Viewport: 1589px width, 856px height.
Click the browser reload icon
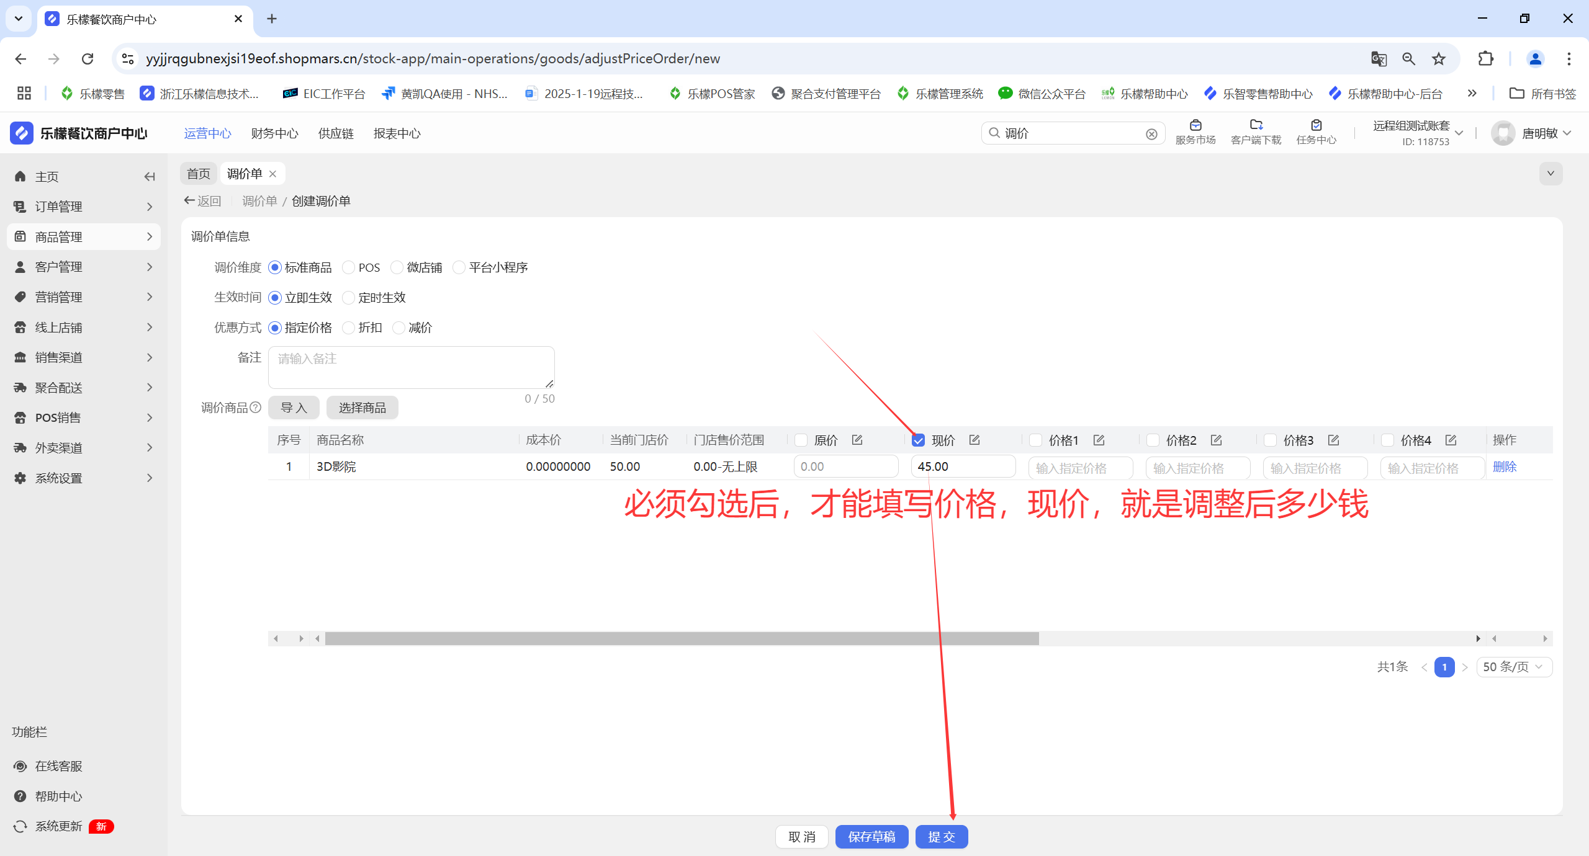(88, 58)
